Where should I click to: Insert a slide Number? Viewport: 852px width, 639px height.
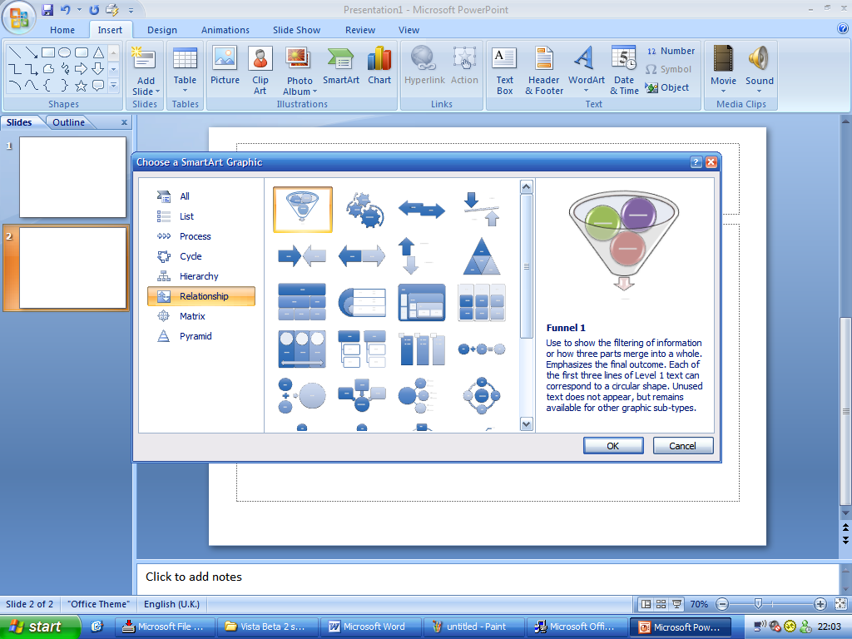[671, 50]
